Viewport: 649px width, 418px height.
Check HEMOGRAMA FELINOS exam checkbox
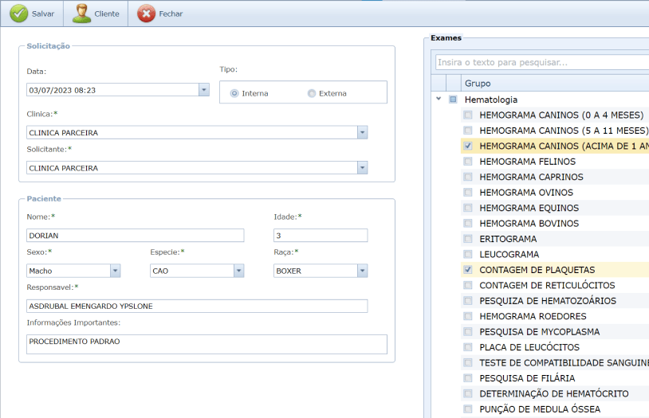(468, 162)
